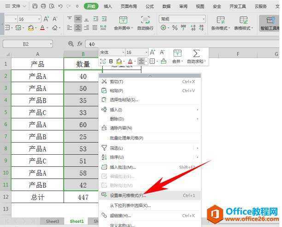Open Print Preview icon
Viewport: 282px width, 227px height.
pos(52,6)
